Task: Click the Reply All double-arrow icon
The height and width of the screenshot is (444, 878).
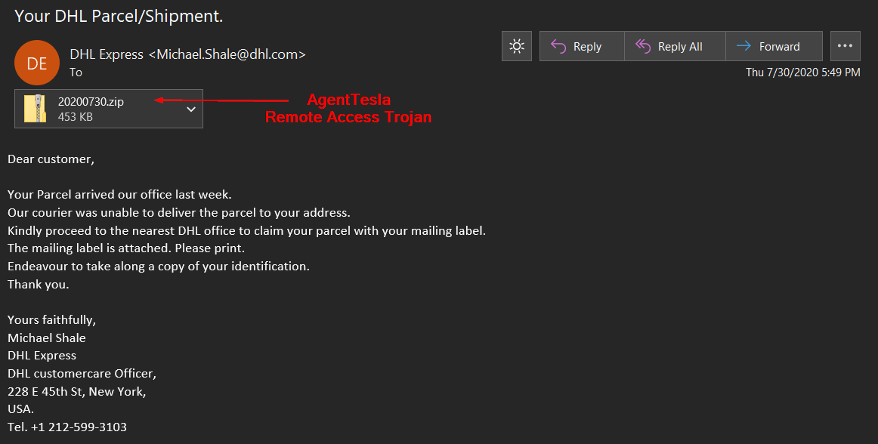Action: coord(643,47)
